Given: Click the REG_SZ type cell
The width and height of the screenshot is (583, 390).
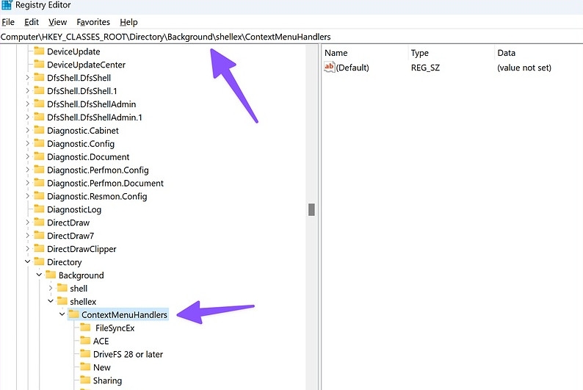Looking at the screenshot, I should [425, 68].
